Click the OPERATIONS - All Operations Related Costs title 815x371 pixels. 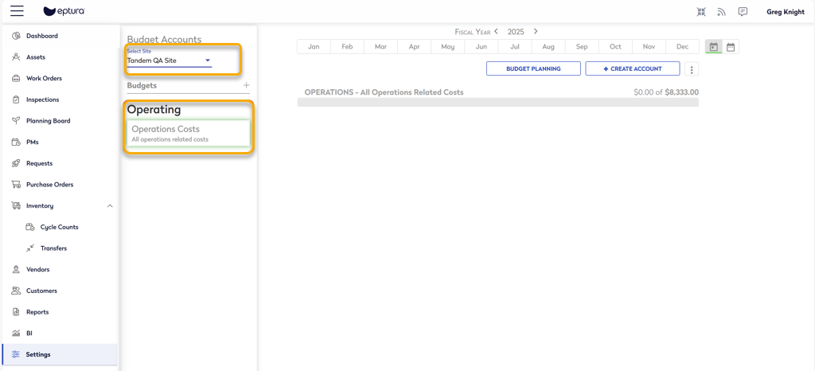point(384,92)
